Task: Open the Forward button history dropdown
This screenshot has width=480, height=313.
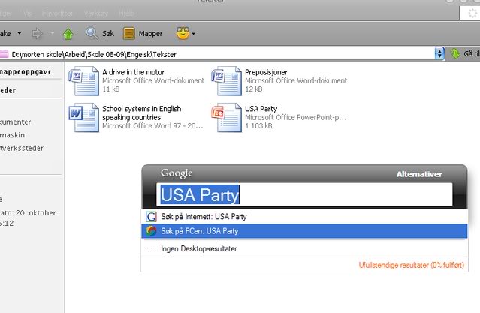Action: (52, 33)
